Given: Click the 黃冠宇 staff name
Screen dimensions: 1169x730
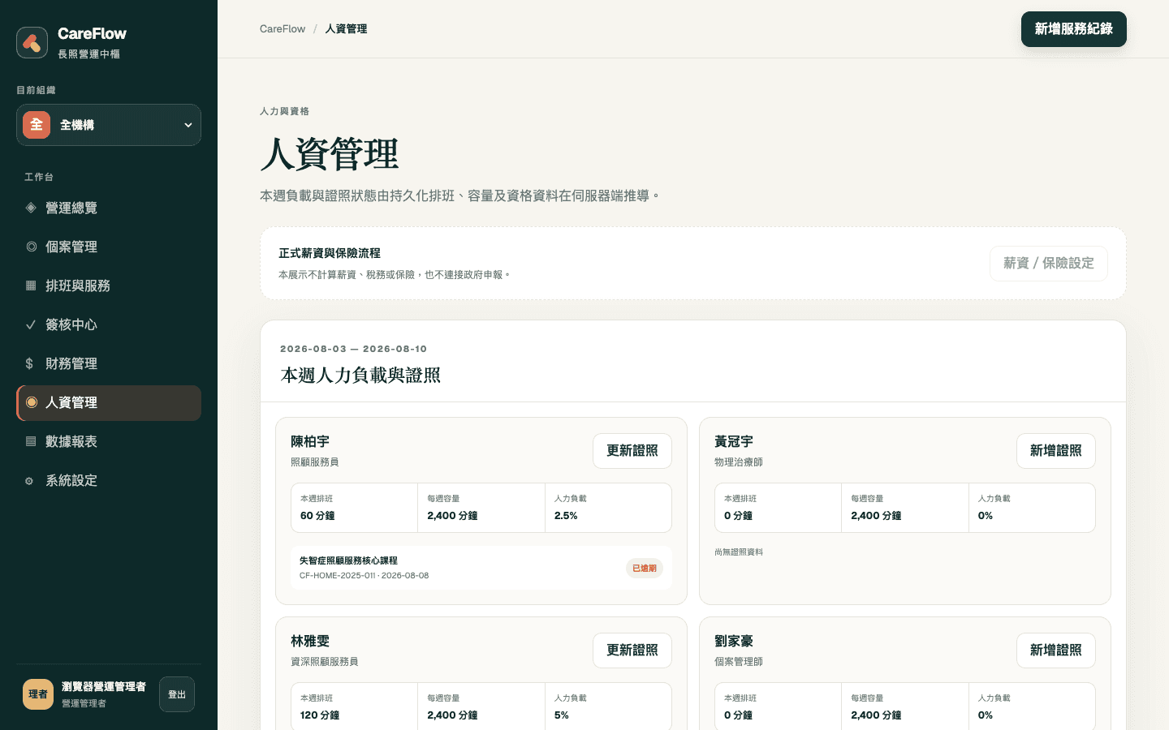Looking at the screenshot, I should point(734,441).
